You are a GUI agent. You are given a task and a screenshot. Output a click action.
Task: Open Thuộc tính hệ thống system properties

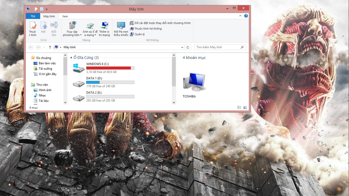(x=146, y=29)
